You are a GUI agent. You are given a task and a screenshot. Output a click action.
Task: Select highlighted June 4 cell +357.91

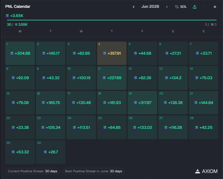coord(112,53)
